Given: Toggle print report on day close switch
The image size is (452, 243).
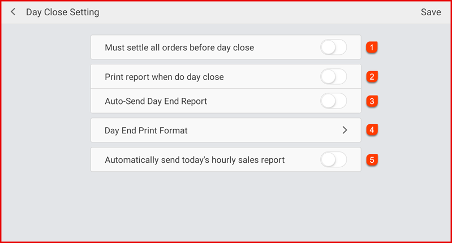Looking at the screenshot, I should [x=333, y=76].
